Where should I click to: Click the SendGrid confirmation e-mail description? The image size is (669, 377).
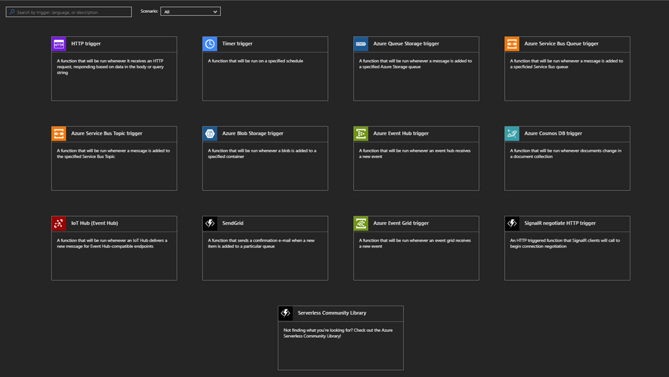261,244
